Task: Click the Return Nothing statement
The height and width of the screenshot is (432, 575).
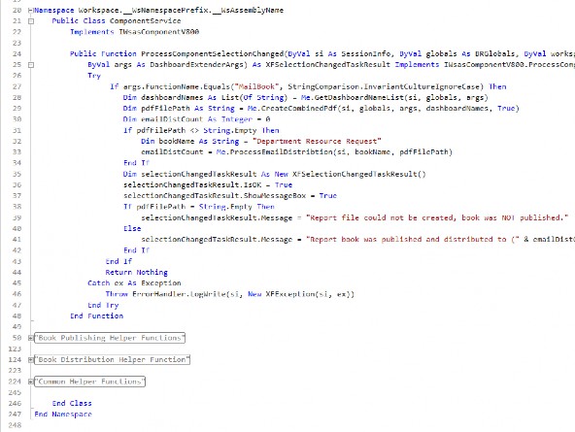Action: (x=136, y=272)
